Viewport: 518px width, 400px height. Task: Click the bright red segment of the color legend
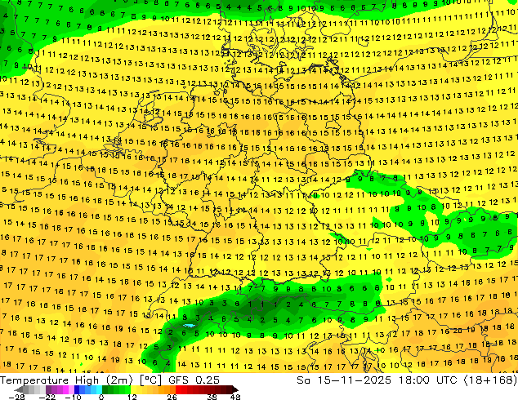tap(181, 390)
